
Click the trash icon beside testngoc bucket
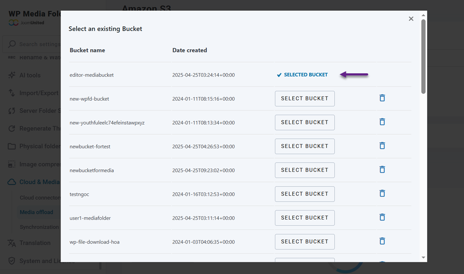click(x=382, y=193)
